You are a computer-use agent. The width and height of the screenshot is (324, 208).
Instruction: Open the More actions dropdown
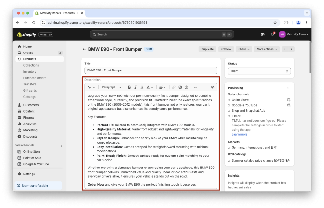[x=266, y=49]
